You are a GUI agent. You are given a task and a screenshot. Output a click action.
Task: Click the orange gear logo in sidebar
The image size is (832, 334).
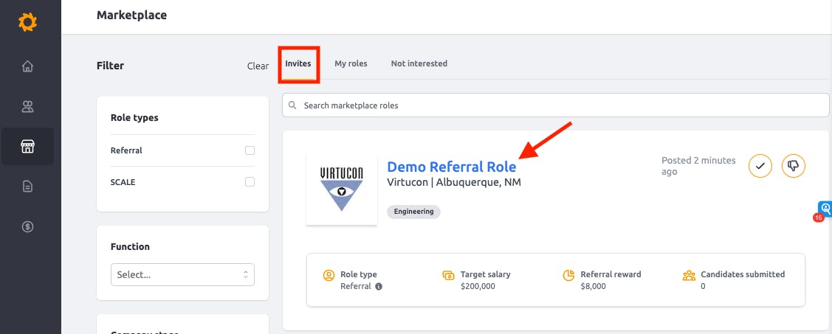click(27, 22)
